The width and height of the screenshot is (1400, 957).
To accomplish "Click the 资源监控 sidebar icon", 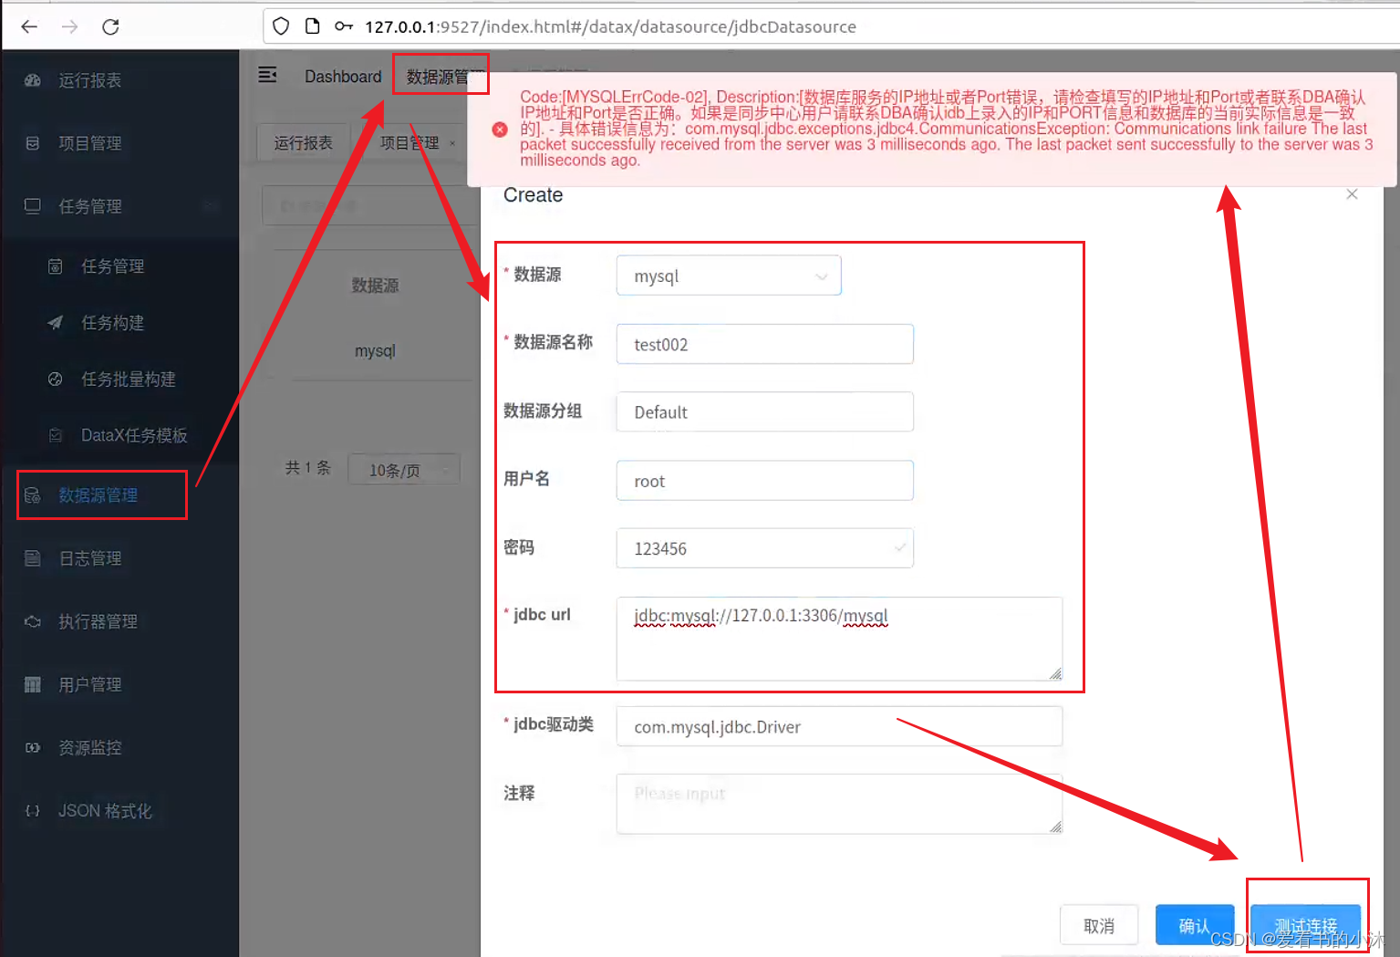I will [x=33, y=748].
